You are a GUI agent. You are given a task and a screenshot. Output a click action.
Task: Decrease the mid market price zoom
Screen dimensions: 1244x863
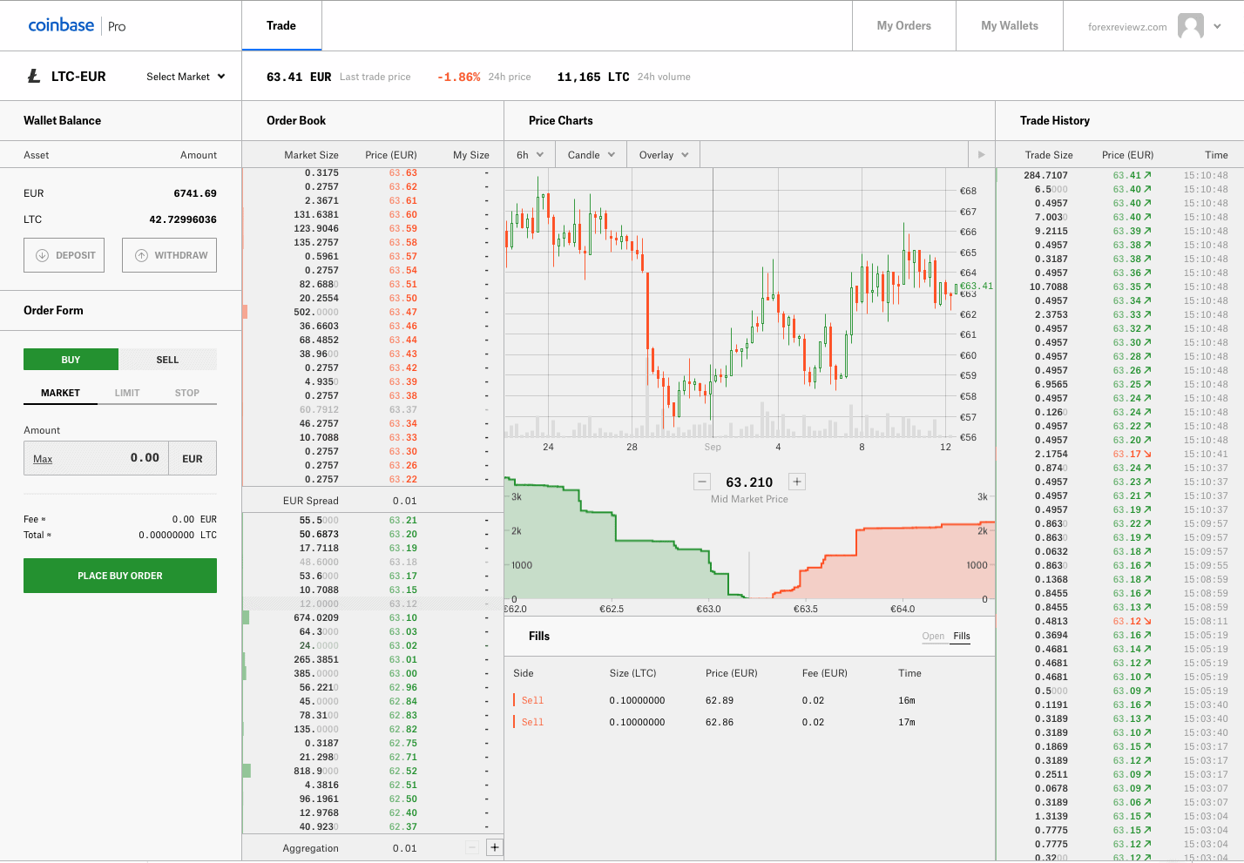(702, 482)
